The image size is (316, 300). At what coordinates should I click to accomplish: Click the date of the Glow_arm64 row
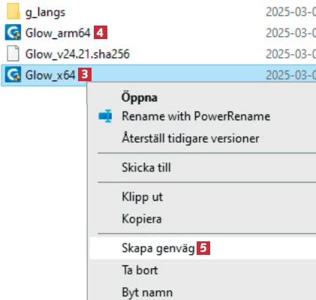click(x=290, y=33)
